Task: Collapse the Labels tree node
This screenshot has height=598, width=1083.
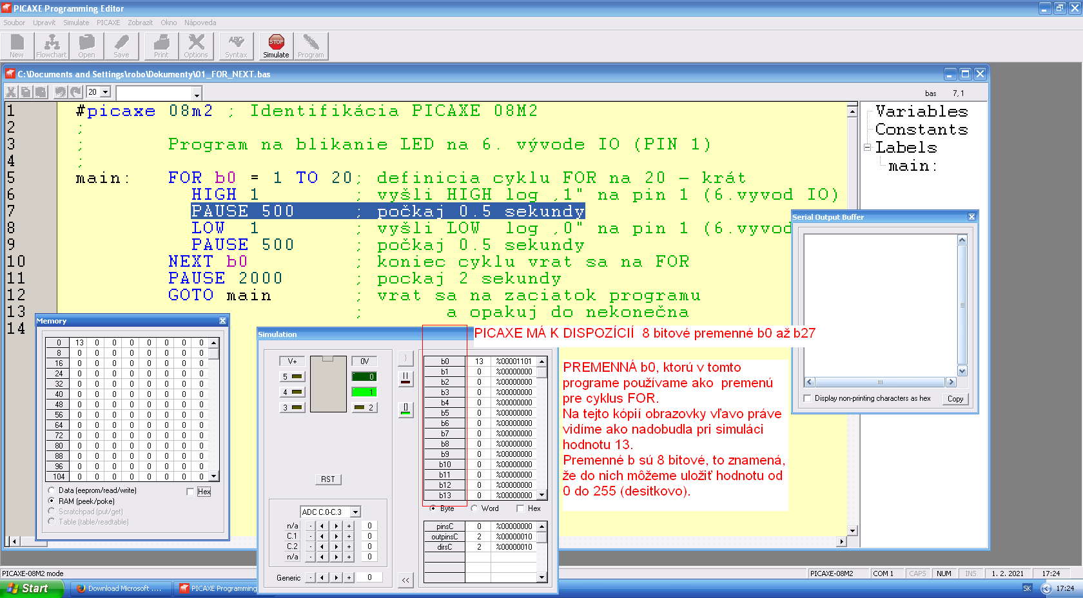Action: point(868,148)
